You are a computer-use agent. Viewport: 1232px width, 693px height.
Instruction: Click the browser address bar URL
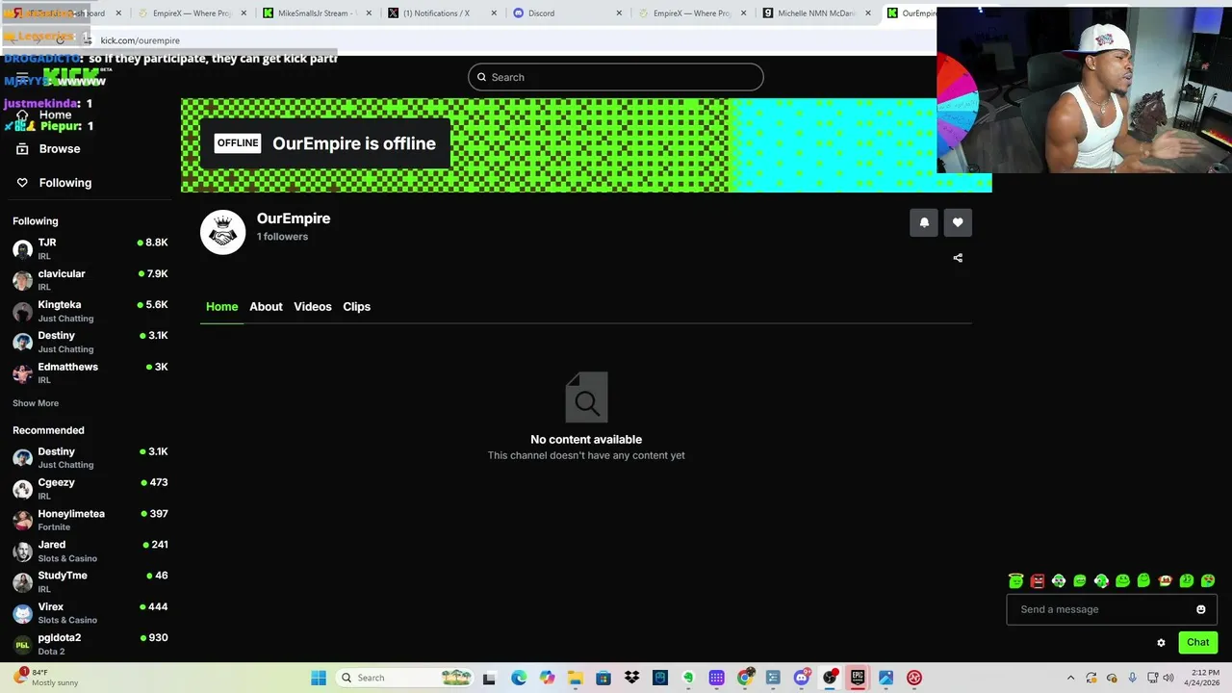pyautogui.click(x=141, y=40)
